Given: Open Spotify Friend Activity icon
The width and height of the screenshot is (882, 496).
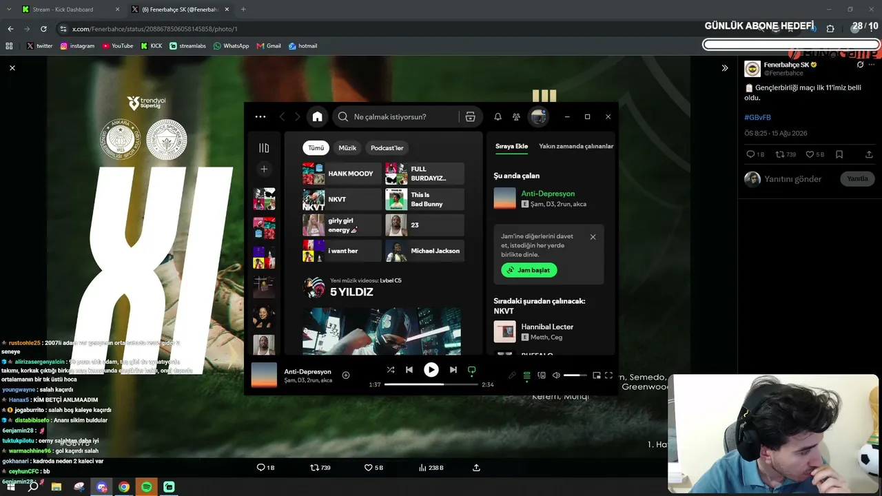Looking at the screenshot, I should 516,116.
